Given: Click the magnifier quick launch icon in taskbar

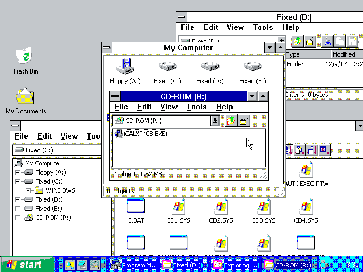Looking at the screenshot, I should (69, 265).
